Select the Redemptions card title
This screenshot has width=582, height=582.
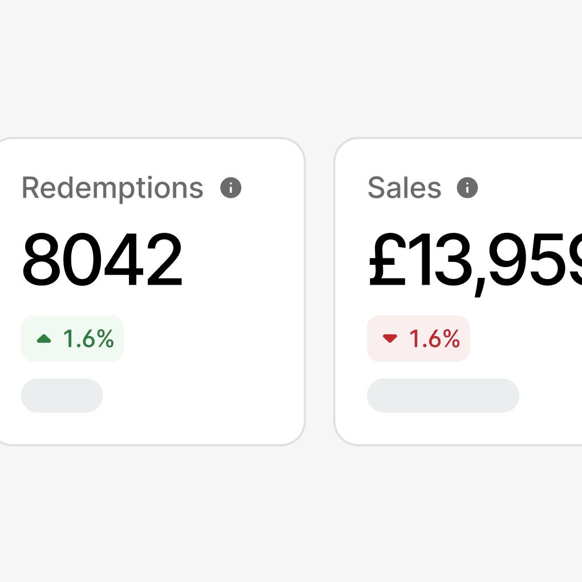tap(112, 188)
